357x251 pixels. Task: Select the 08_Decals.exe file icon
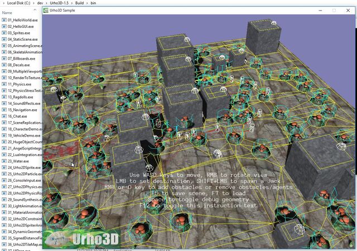(4, 65)
